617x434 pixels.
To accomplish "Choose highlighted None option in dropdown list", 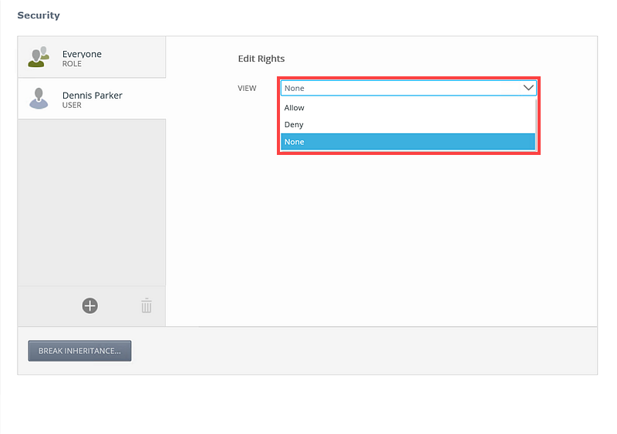I will (408, 142).
